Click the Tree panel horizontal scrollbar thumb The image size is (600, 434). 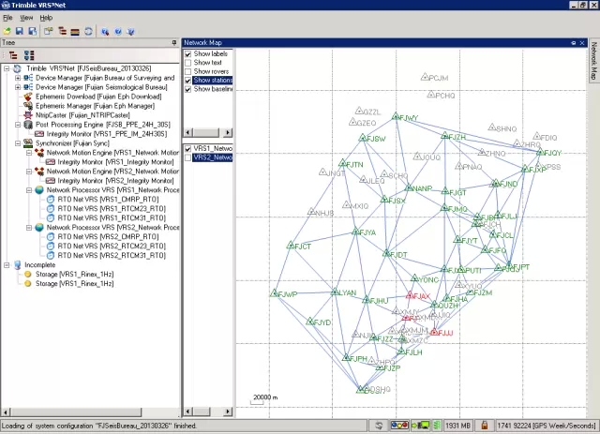(75, 412)
